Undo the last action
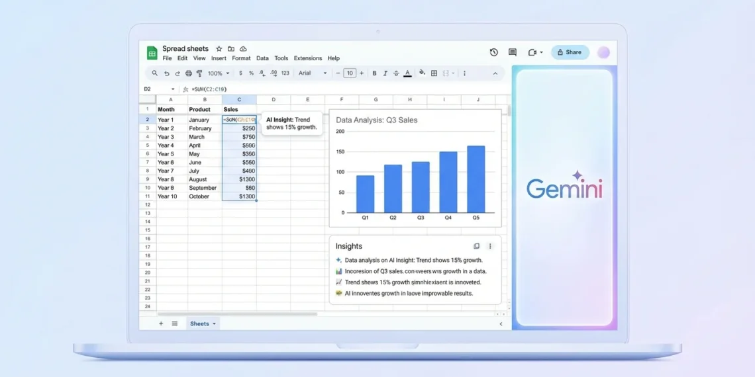Screen dimensions: 755x377 pyautogui.click(x=167, y=73)
